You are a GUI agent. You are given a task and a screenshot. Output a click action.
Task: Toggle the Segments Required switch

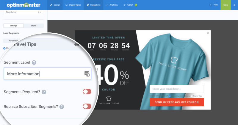[x=87, y=92]
